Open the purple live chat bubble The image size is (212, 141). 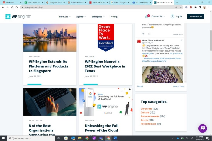(x=203, y=128)
